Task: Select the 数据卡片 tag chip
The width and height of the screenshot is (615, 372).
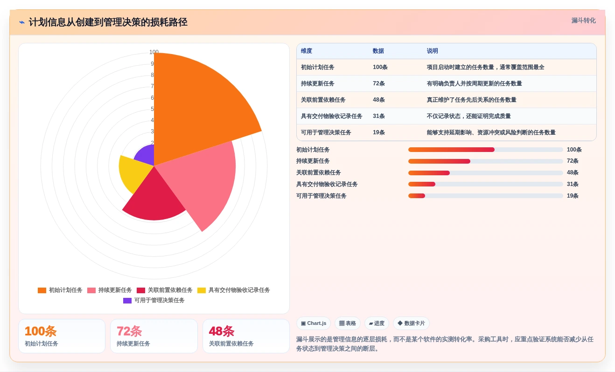Action: click(411, 324)
